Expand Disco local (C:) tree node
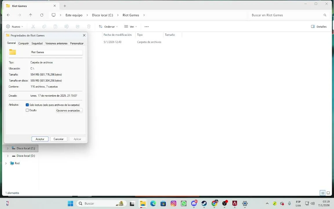The width and height of the screenshot is (334, 209). point(8,148)
